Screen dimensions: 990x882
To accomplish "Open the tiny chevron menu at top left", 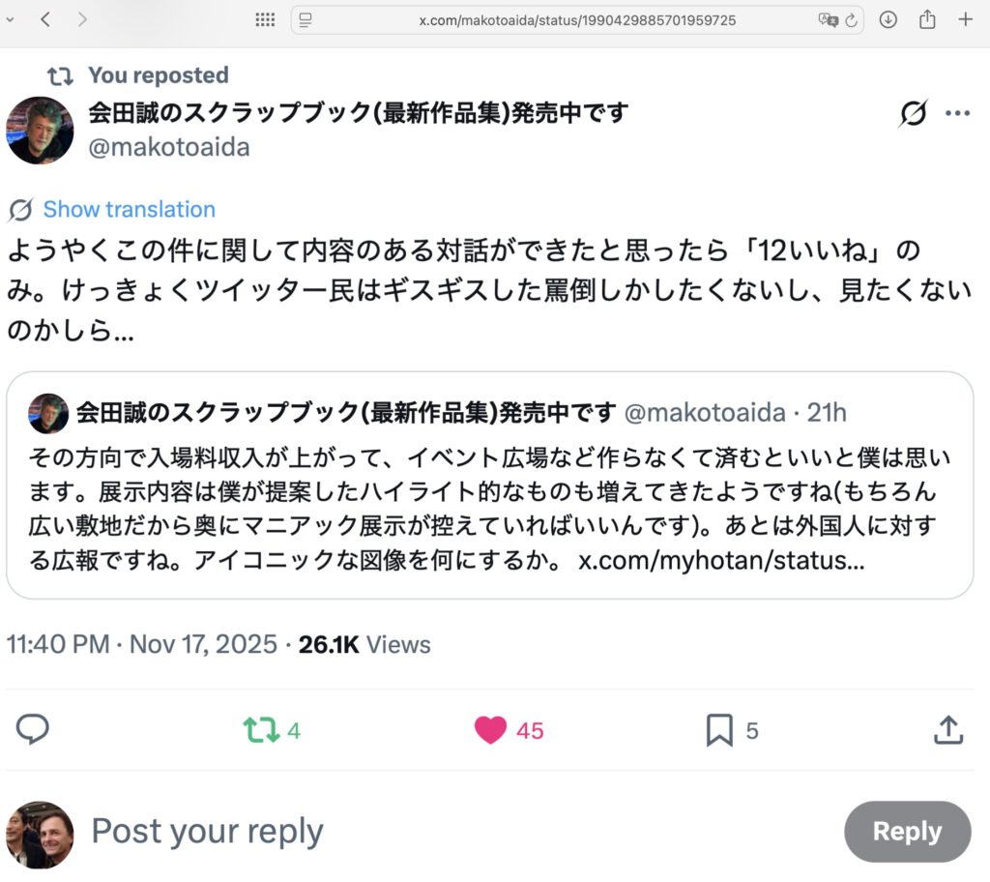I will 10,19.
